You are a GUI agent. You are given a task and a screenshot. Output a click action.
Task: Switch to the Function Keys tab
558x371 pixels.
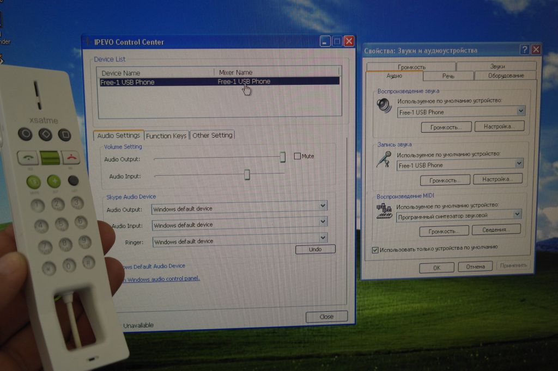pyautogui.click(x=166, y=136)
